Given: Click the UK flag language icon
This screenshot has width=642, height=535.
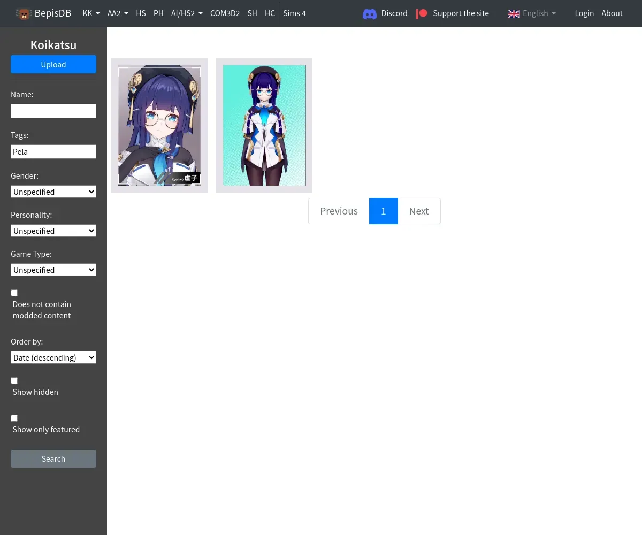Looking at the screenshot, I should pos(514,14).
